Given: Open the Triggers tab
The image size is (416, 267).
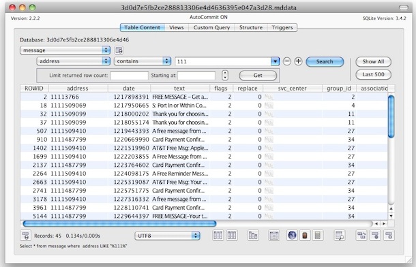Looking at the screenshot, I should click(282, 27).
